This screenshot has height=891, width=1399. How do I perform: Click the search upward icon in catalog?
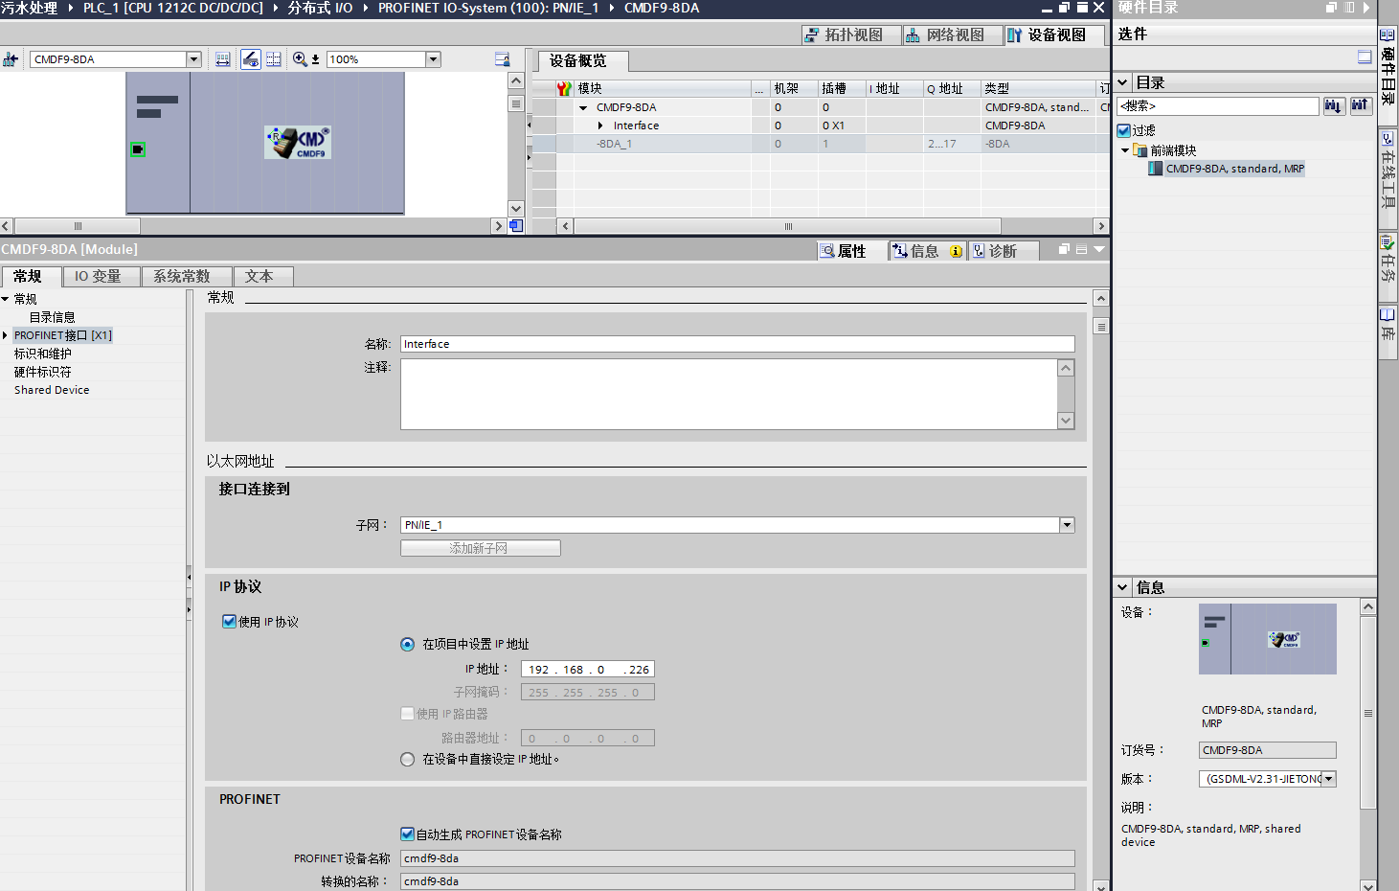tap(1360, 106)
